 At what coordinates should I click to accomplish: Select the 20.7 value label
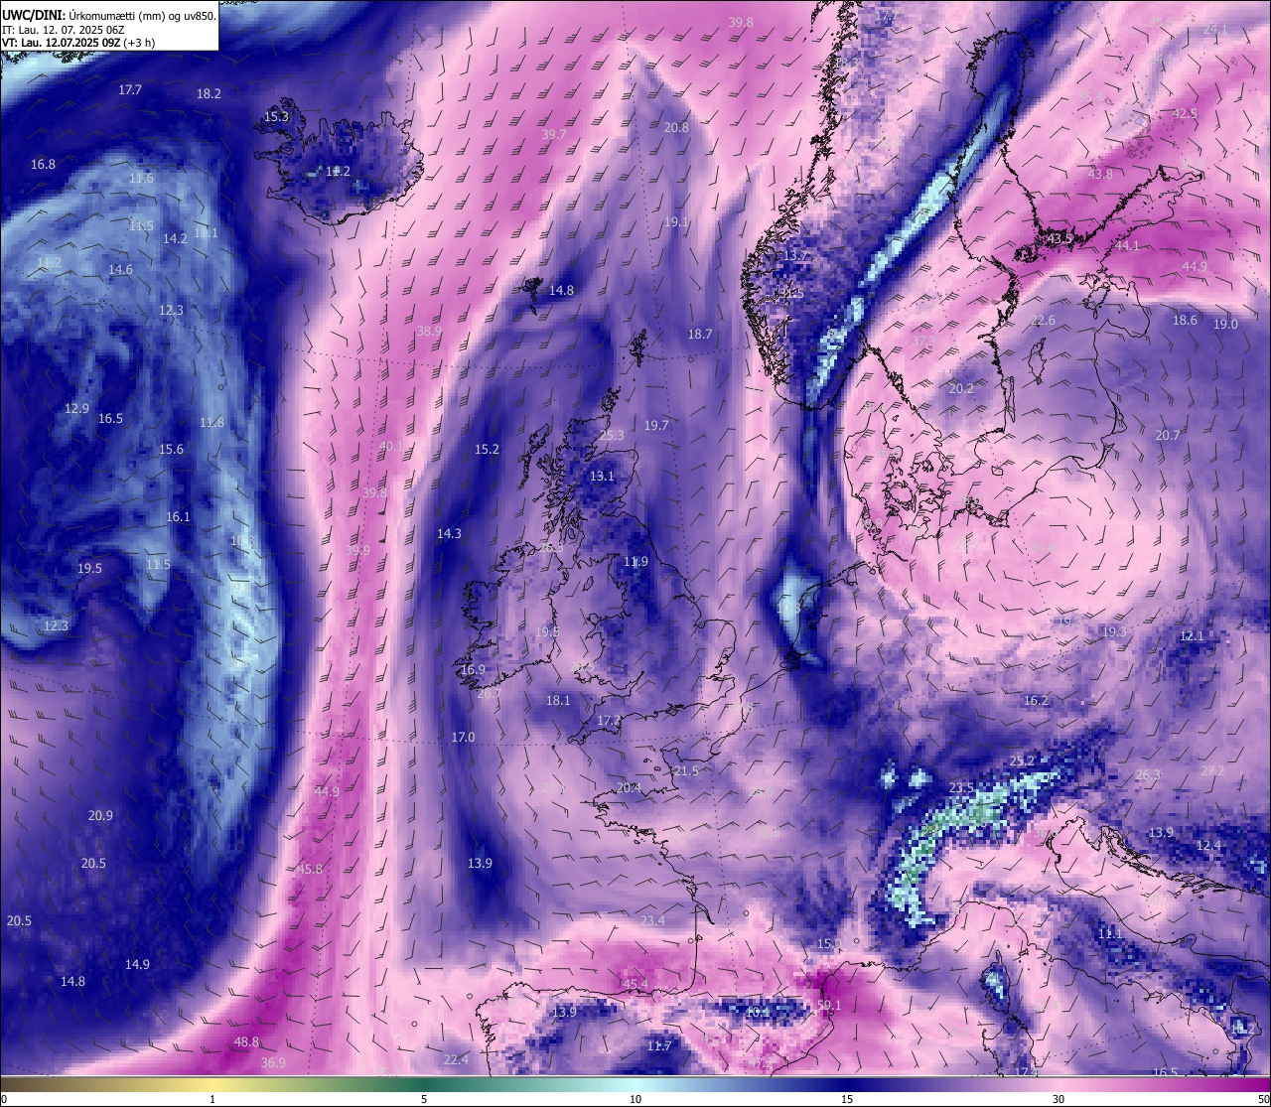[x=1168, y=435]
